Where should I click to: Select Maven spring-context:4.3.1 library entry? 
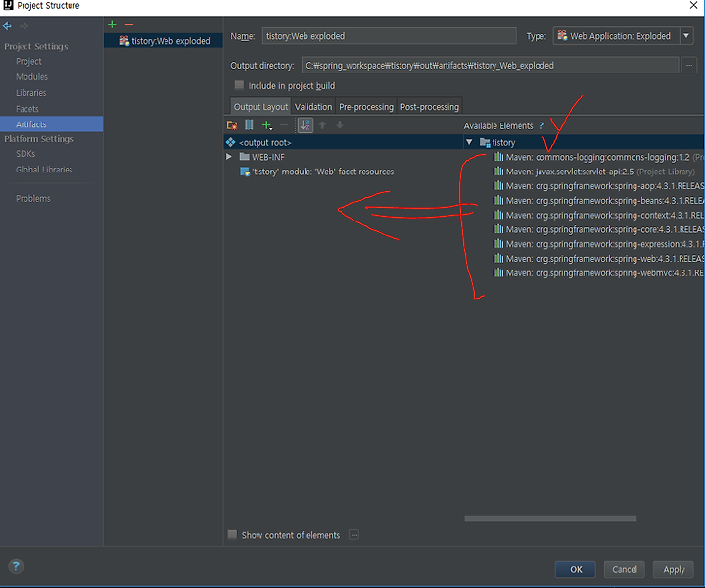(x=599, y=215)
